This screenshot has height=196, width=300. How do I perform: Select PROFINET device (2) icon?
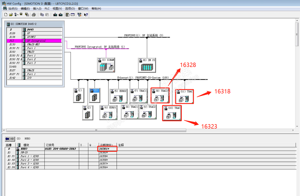click(x=88, y=113)
